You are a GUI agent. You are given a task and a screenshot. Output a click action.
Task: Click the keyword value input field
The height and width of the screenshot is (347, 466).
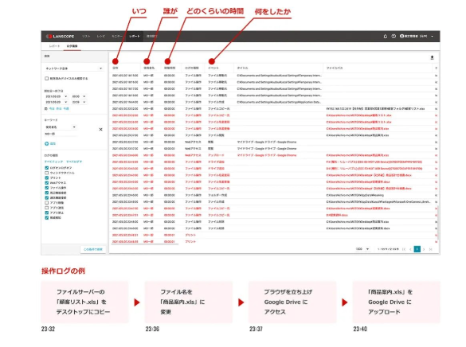click(x=61, y=135)
